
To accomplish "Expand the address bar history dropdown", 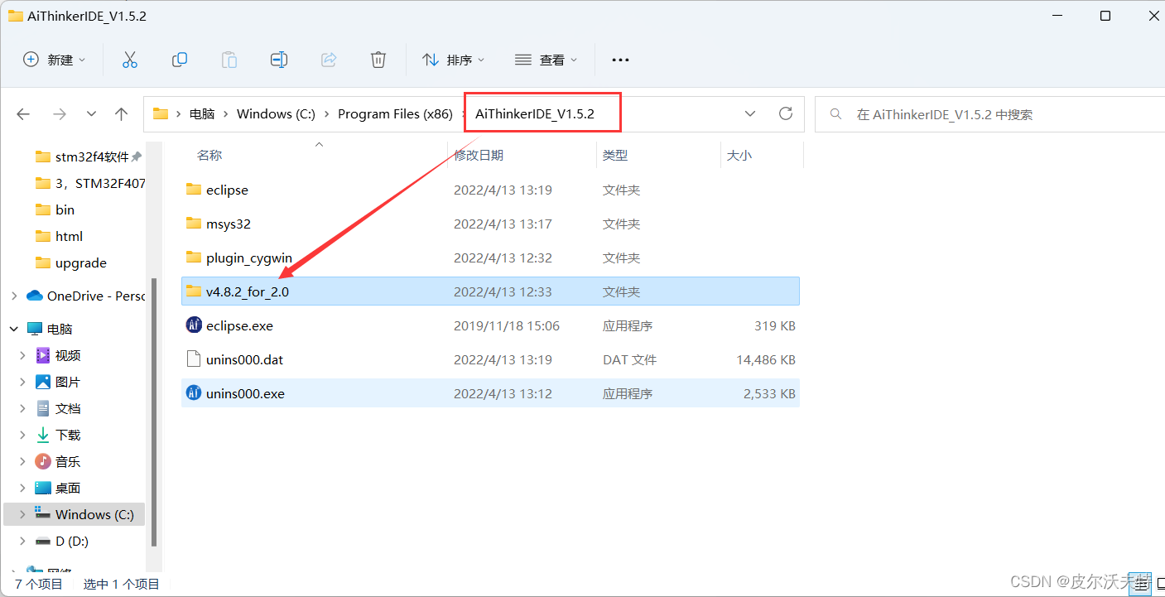I will pos(750,113).
